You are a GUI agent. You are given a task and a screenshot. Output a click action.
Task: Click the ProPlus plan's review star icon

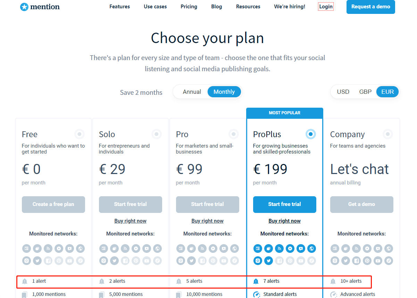301,248
